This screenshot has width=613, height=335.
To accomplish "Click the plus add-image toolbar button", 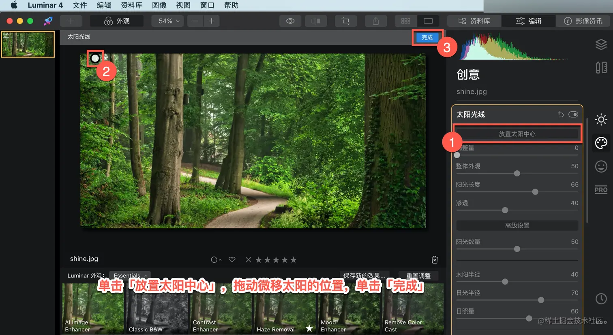I will tap(71, 21).
